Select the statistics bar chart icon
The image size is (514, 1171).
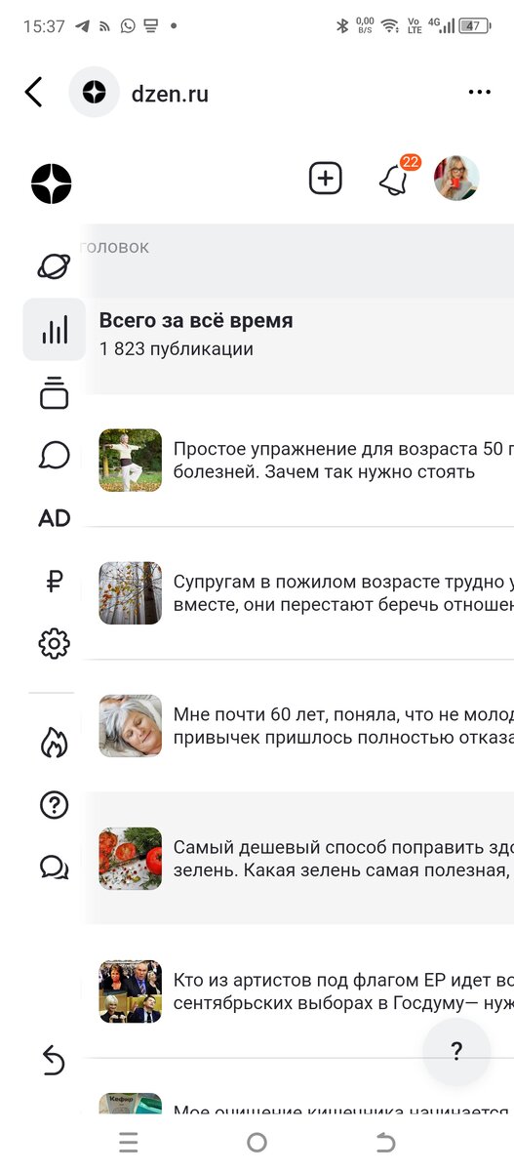coord(55,330)
